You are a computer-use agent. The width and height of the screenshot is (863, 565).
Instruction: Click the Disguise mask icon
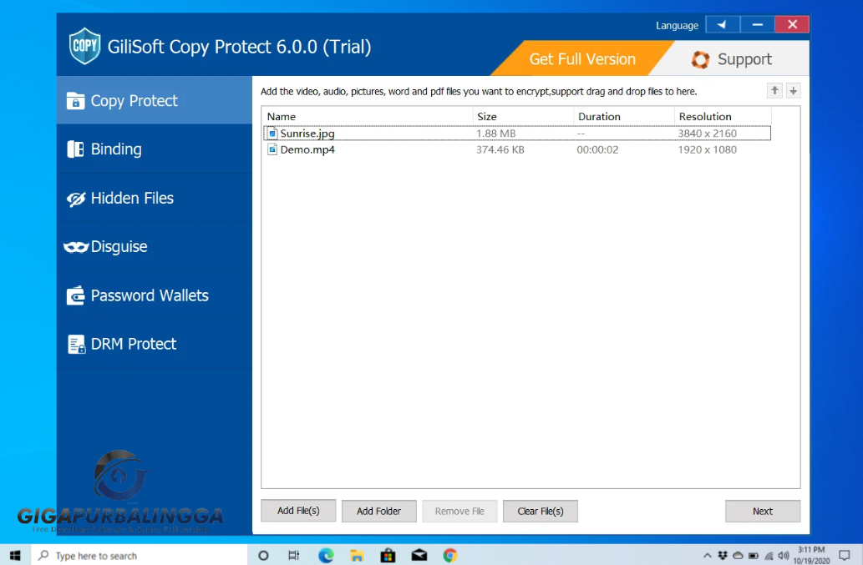click(x=76, y=247)
